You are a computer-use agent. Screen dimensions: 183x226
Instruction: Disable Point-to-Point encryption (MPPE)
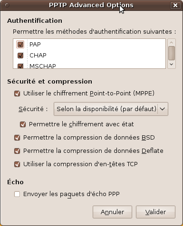17,94
